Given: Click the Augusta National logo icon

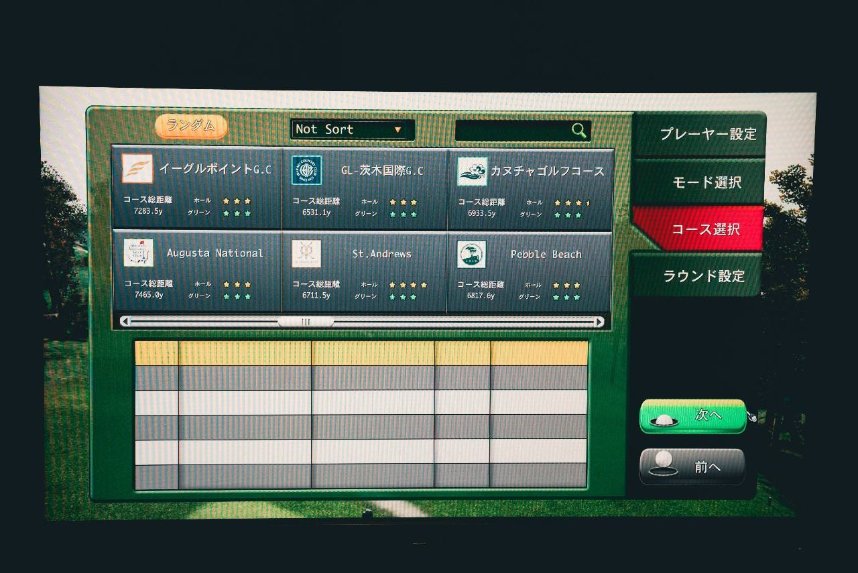Looking at the screenshot, I should [138, 253].
